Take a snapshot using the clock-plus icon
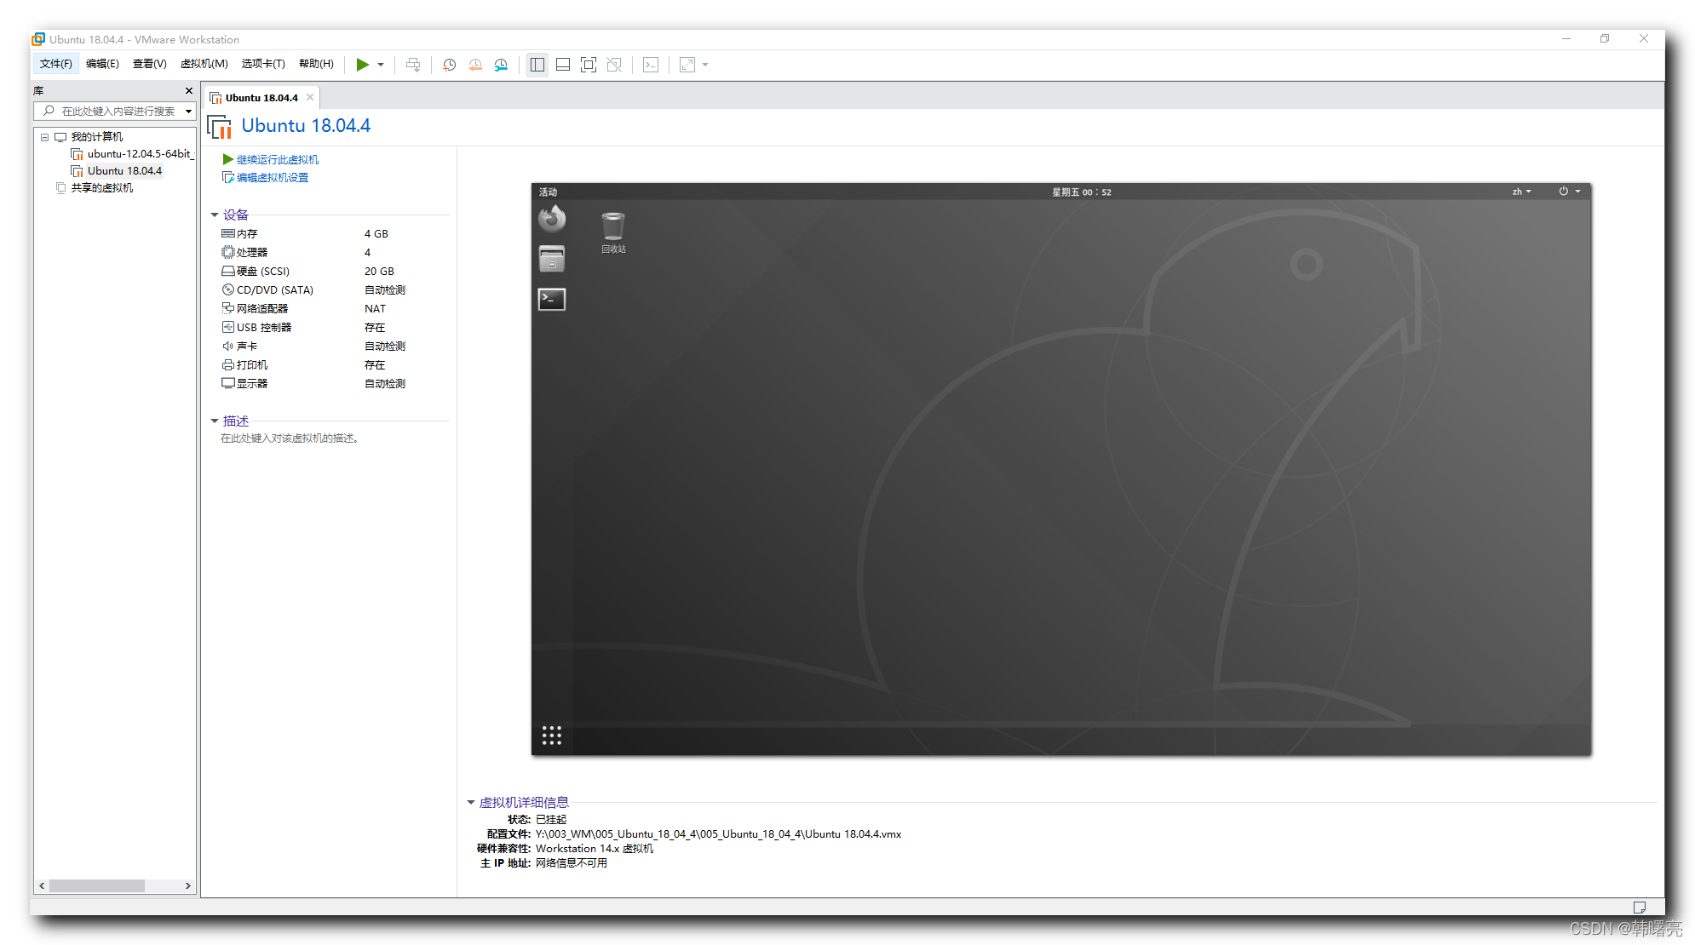The height and width of the screenshot is (945, 1695). [449, 65]
